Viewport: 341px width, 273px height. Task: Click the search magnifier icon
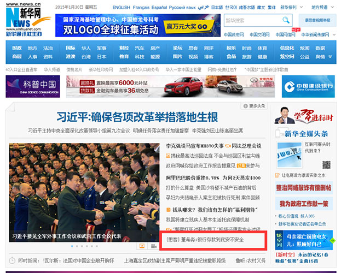286,20
